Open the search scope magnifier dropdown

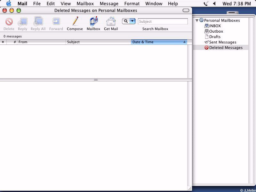129,21
